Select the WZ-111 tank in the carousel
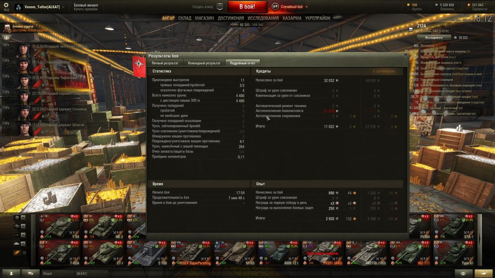495x278 pixels. [410, 253]
